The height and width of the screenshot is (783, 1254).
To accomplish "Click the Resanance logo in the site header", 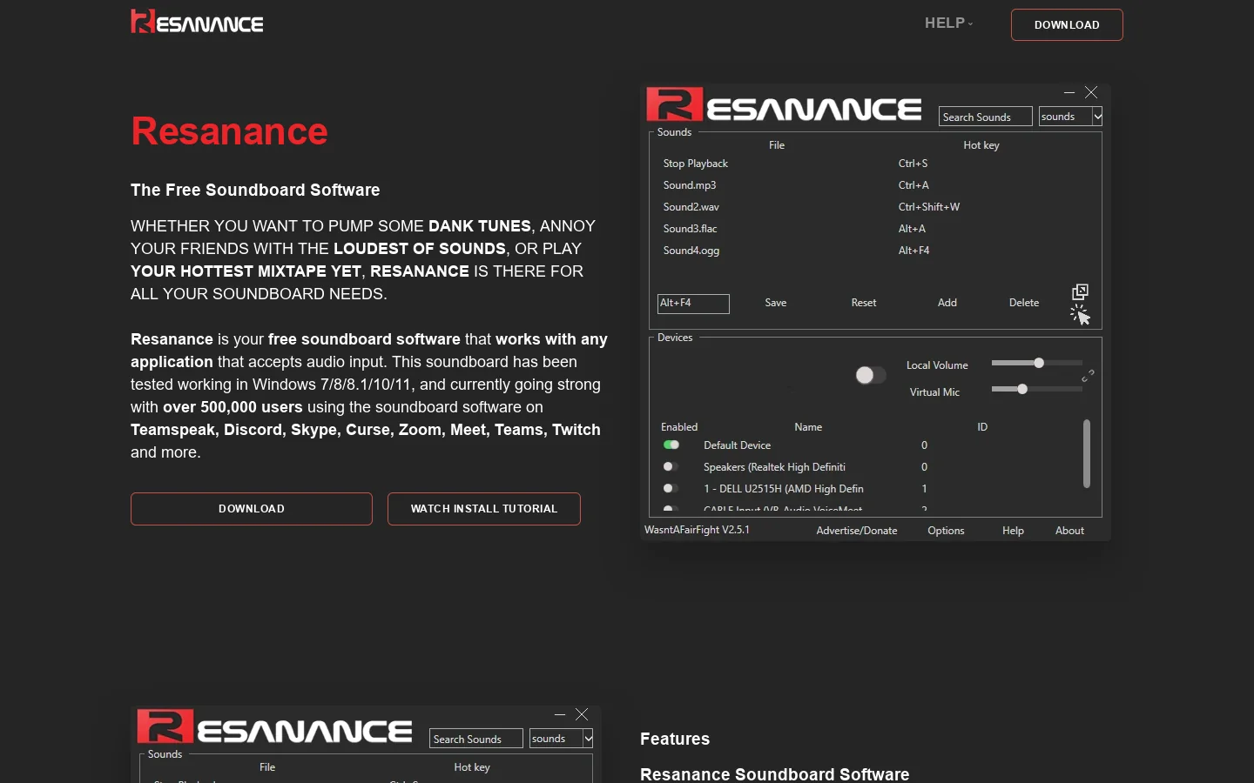I will (197, 22).
